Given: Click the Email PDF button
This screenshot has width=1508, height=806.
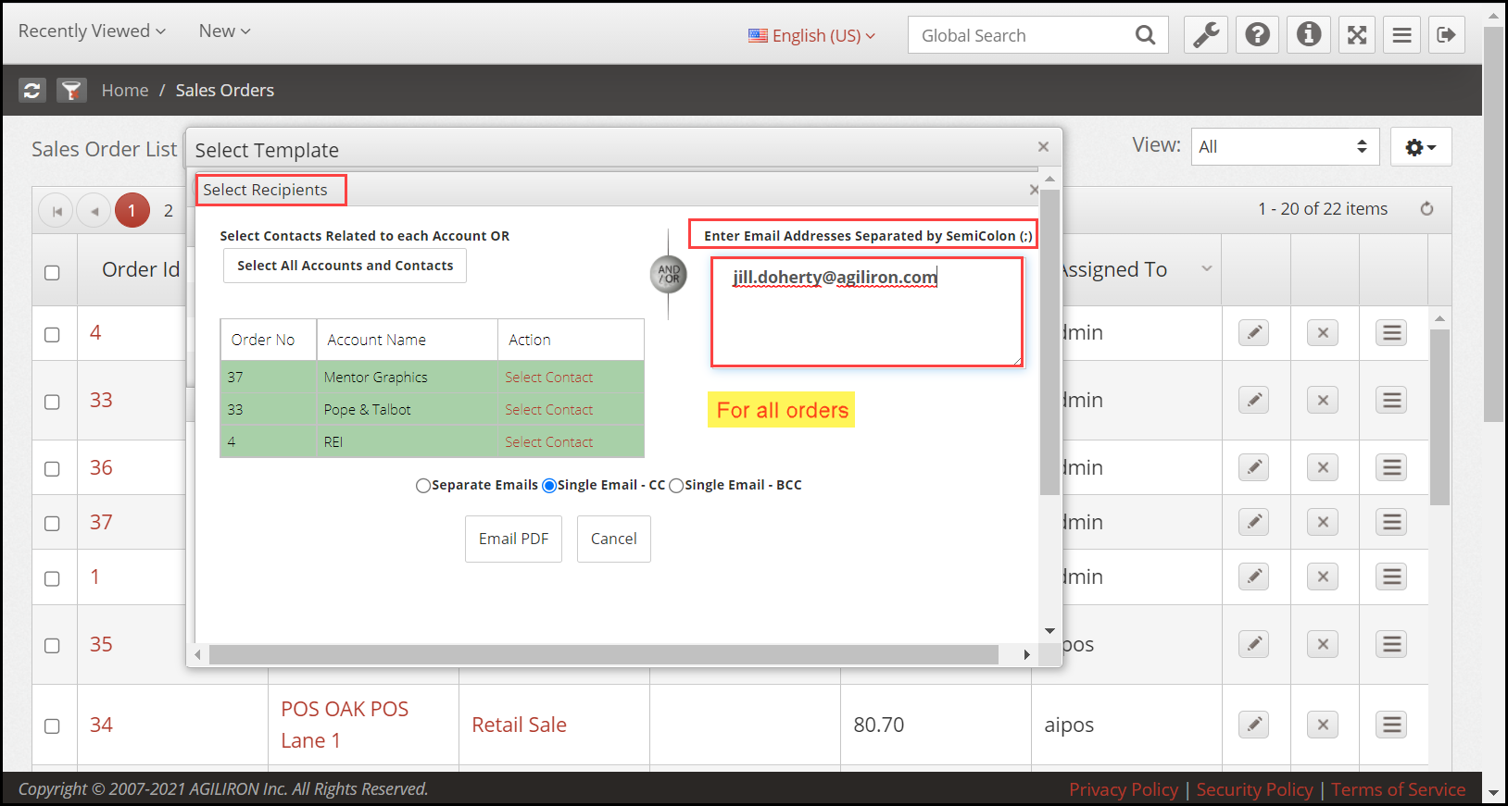Looking at the screenshot, I should (513, 539).
